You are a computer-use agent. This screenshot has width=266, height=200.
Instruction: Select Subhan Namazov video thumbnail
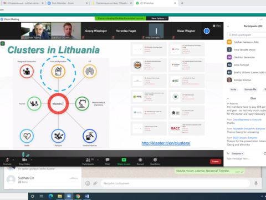point(36,31)
